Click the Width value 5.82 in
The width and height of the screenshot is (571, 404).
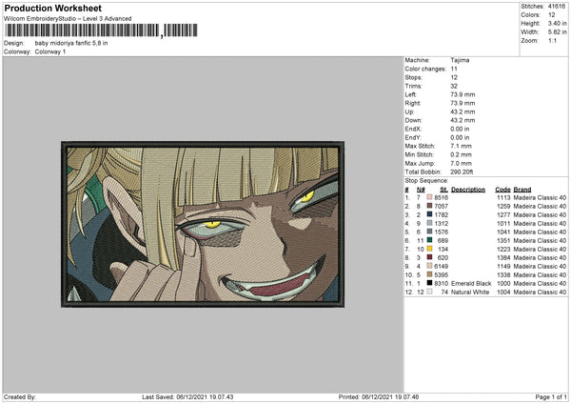click(x=557, y=32)
